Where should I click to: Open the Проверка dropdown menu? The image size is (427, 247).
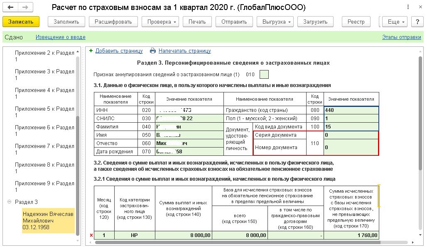coord(160,22)
